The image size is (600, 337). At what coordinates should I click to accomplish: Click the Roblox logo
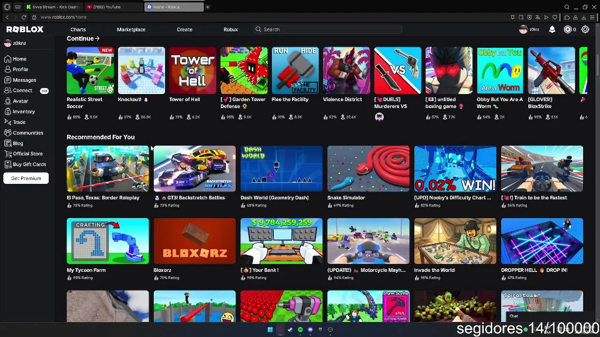[25, 29]
